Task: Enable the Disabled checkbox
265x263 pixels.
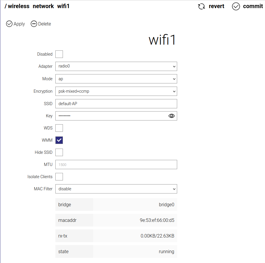Action: pos(59,54)
